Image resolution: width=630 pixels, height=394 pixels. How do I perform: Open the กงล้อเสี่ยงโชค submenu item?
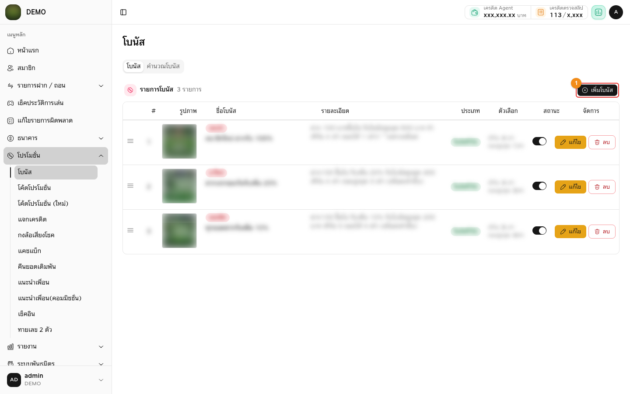click(x=56, y=235)
